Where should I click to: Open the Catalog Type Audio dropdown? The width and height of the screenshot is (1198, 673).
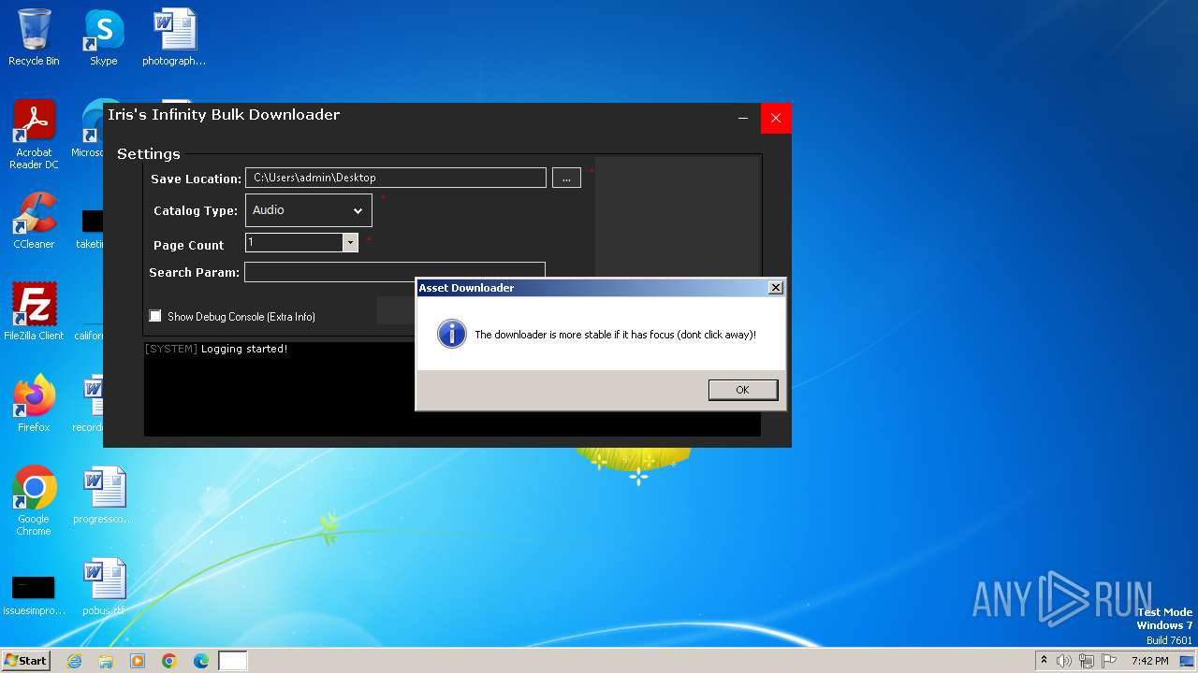tap(309, 210)
